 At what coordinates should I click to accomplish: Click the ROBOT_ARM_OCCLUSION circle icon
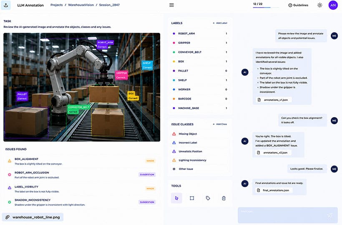(x=10, y=175)
